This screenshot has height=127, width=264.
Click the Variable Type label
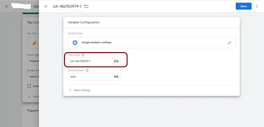(x=75, y=33)
